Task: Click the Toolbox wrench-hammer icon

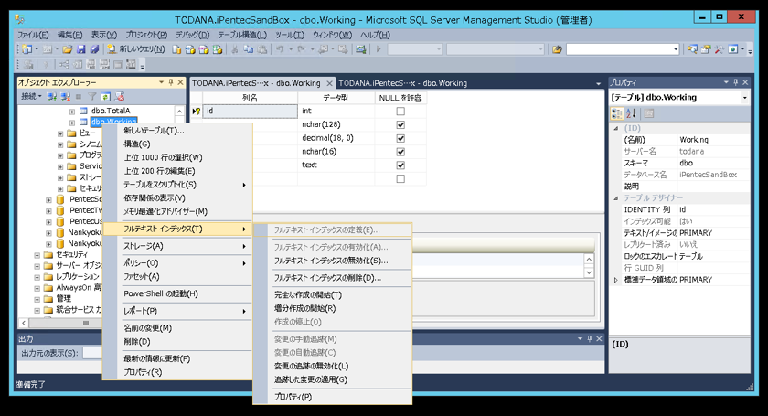Action: [719, 49]
